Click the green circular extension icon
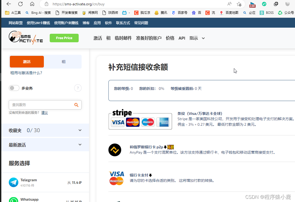 click(264, 4)
